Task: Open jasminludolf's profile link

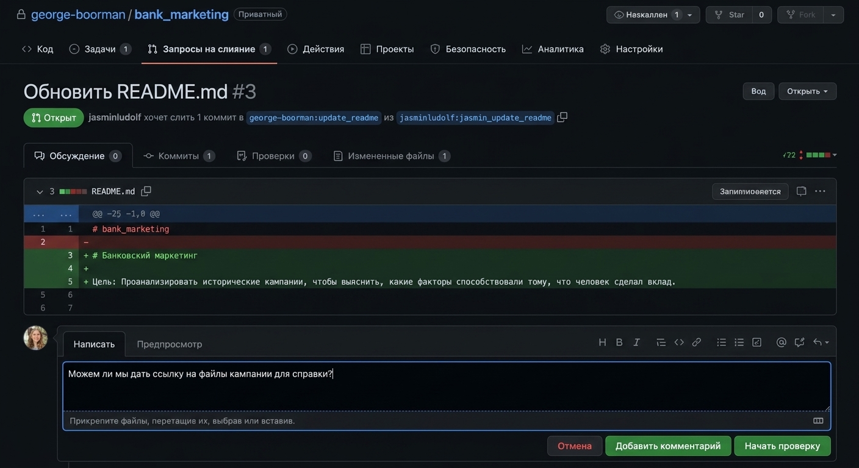Action: pyautogui.click(x=115, y=117)
